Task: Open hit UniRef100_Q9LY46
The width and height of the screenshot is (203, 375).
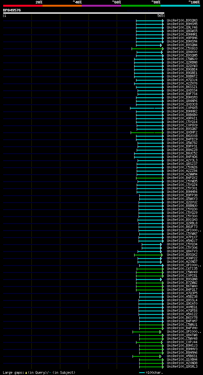Action: [x=182, y=28]
